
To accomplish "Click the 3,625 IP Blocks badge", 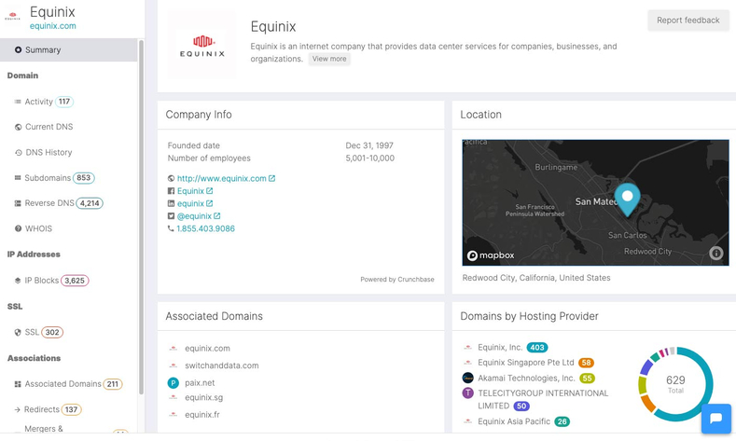I will [x=75, y=281].
